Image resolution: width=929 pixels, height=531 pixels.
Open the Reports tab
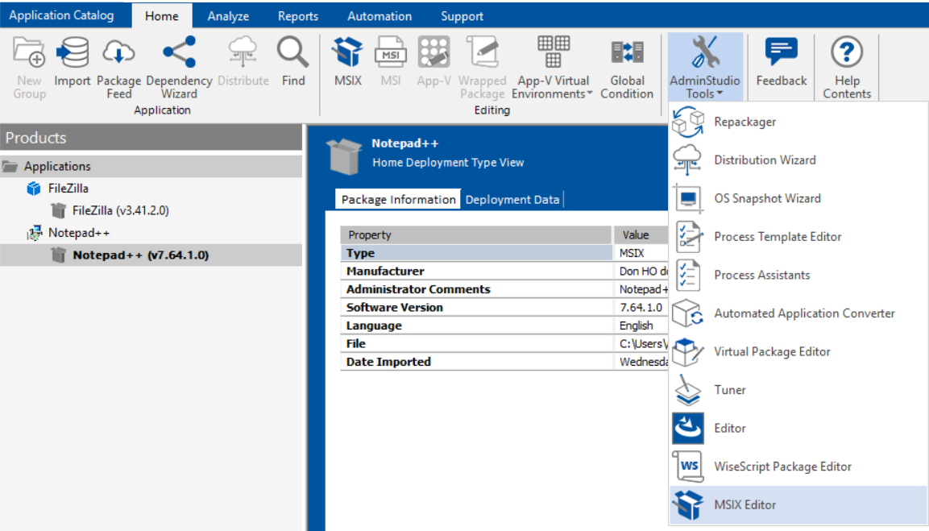coord(298,16)
